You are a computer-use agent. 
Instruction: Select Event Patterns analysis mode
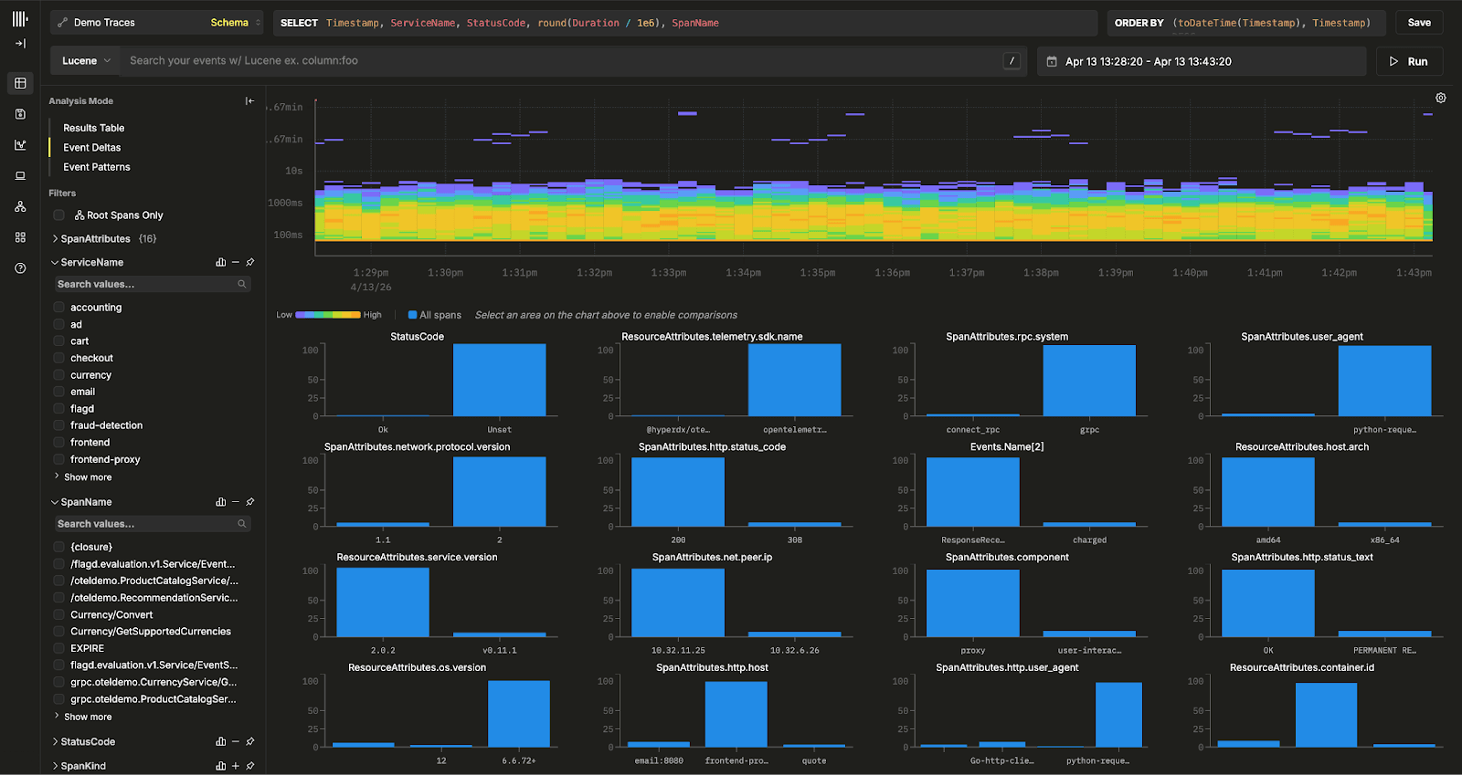(96, 167)
